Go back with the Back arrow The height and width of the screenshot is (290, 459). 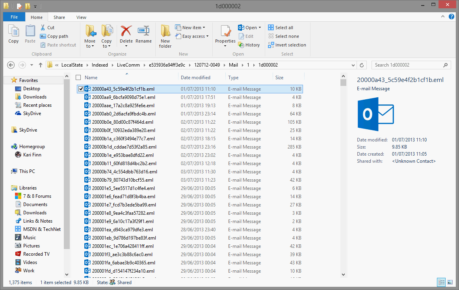[11, 65]
